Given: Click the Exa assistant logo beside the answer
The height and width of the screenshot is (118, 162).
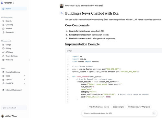Looking at the screenshot, I should click(62, 13).
